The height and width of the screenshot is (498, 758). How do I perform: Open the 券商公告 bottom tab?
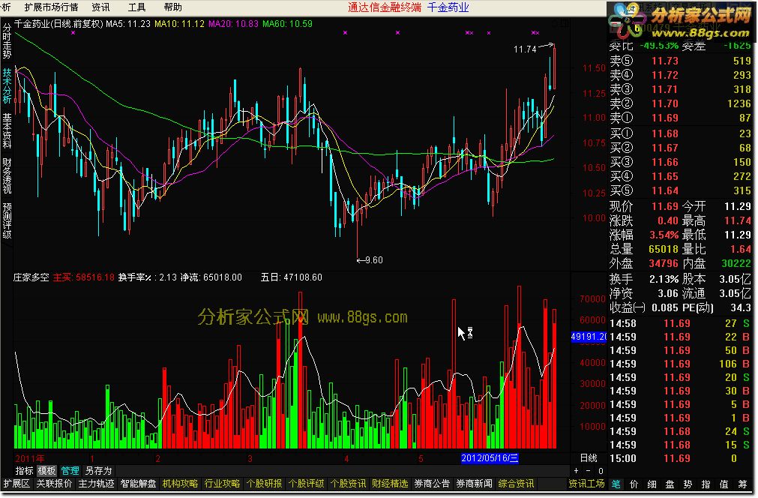click(x=432, y=484)
